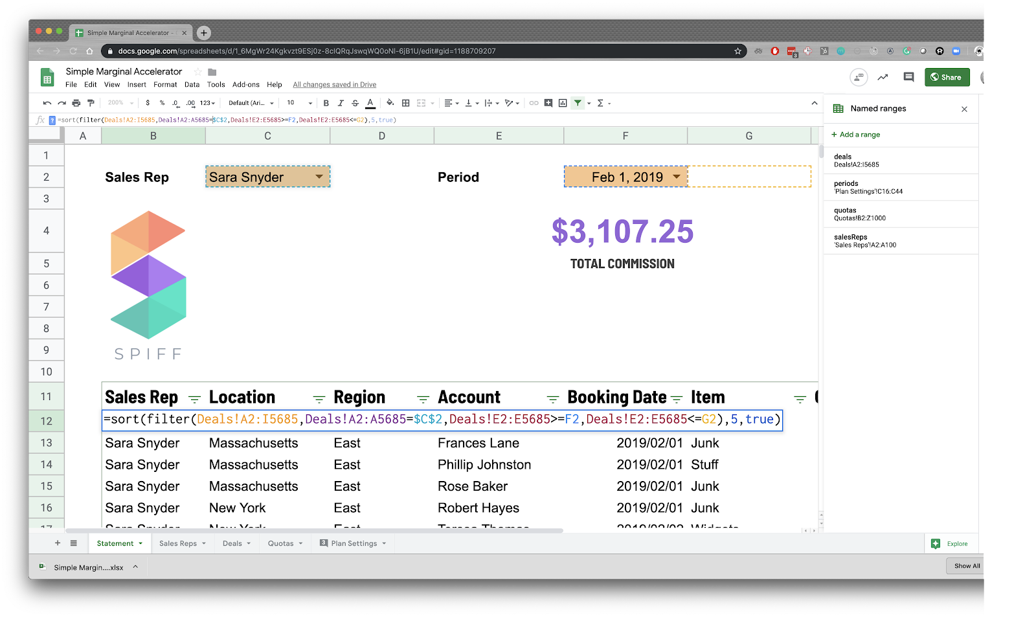Open vertical align options
1036x617 pixels.
coord(471,103)
